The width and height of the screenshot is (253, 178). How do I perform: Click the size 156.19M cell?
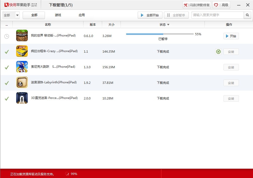point(108,67)
